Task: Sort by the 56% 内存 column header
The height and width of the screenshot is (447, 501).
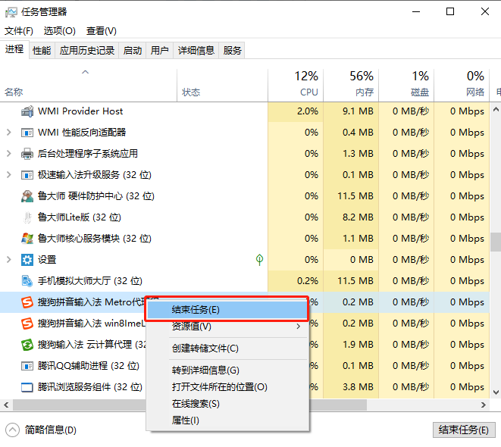Action: tap(351, 86)
